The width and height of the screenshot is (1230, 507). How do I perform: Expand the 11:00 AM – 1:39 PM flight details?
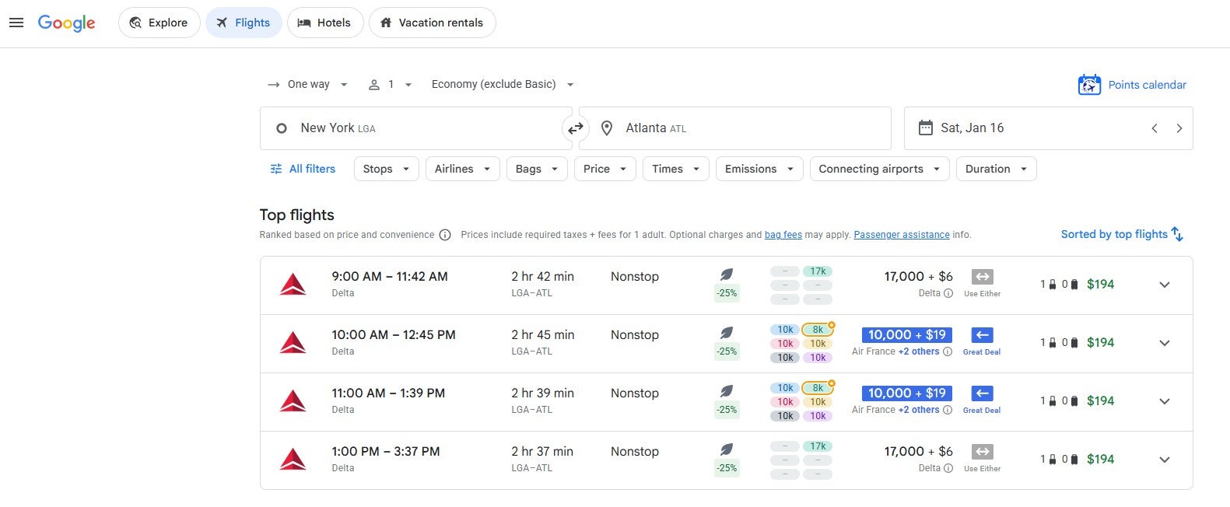tap(1165, 401)
